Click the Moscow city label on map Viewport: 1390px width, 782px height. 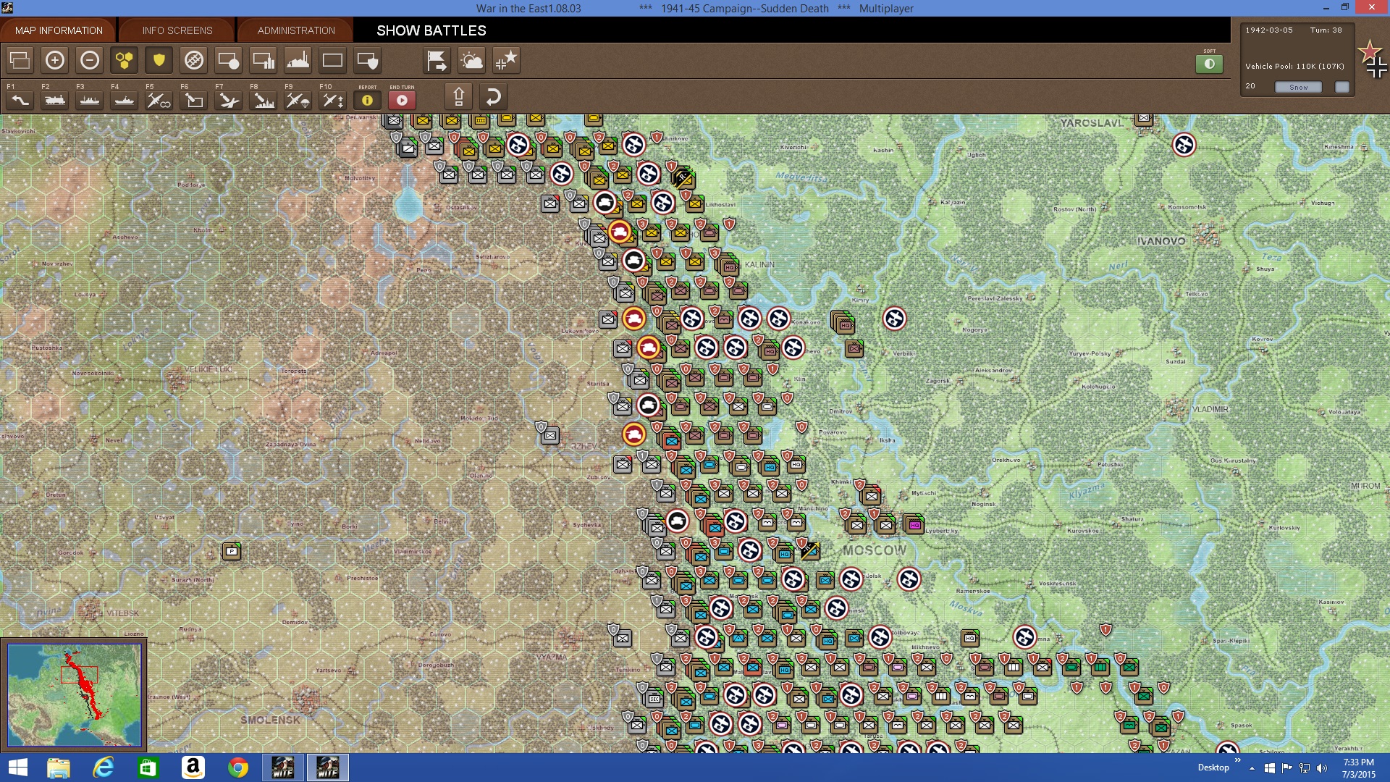(x=875, y=550)
